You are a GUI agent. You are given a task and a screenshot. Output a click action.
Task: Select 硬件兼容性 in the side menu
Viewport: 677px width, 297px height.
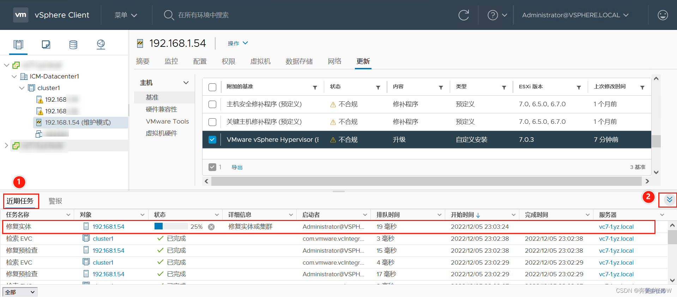pos(162,109)
